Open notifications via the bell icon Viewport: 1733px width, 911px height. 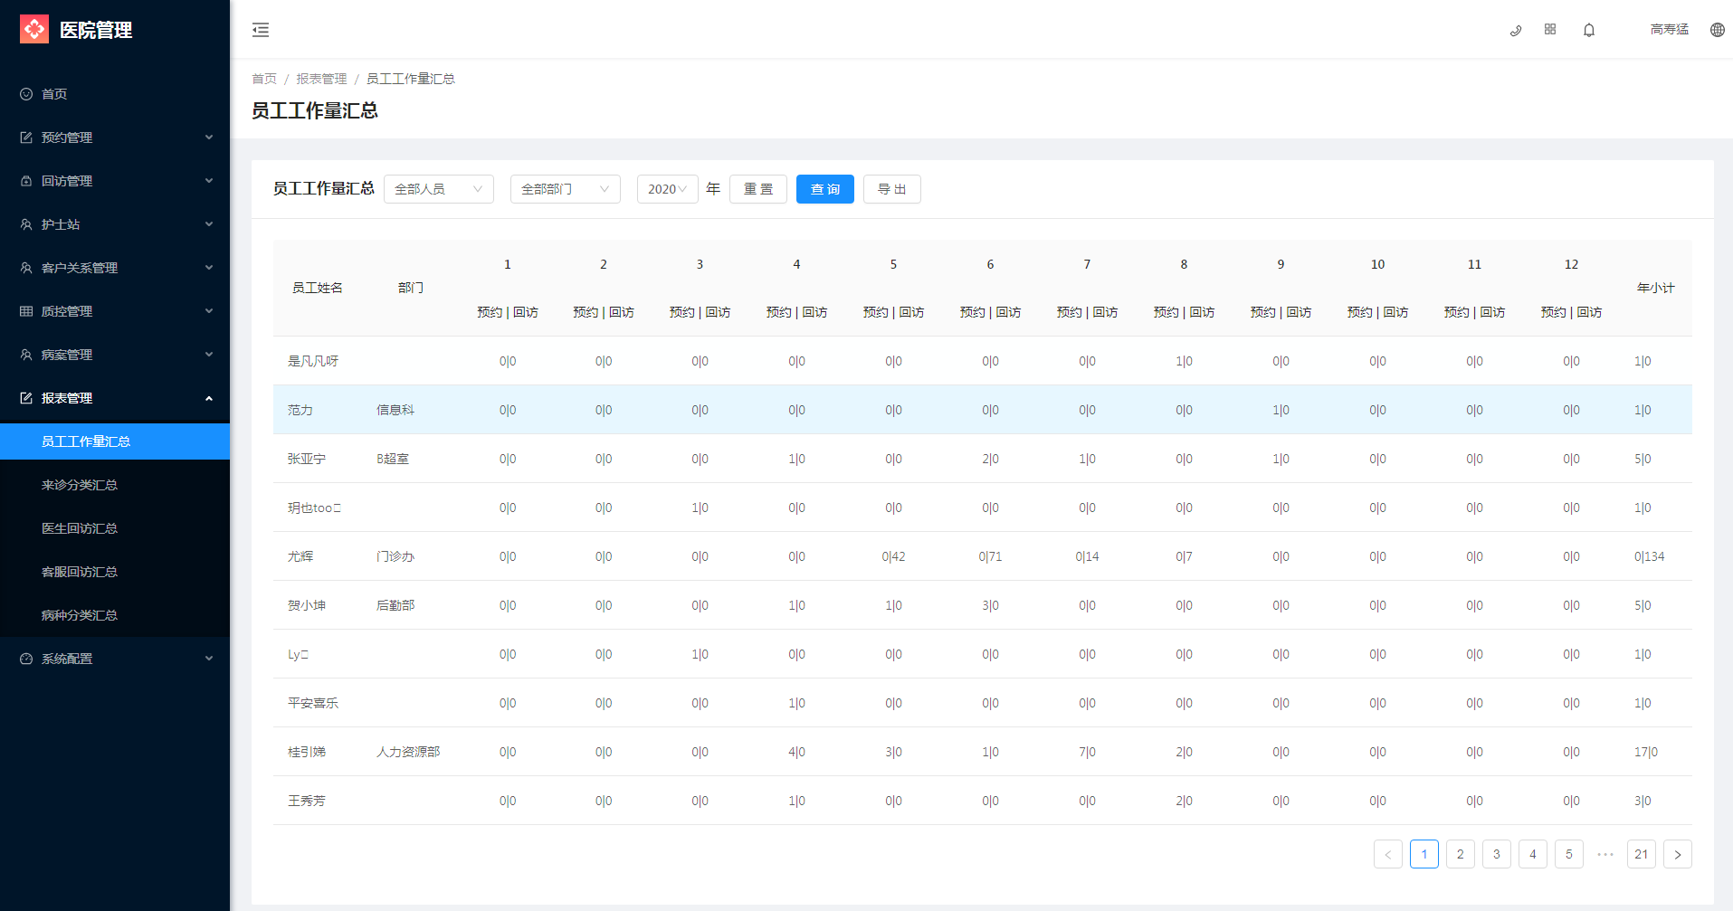pos(1589,30)
